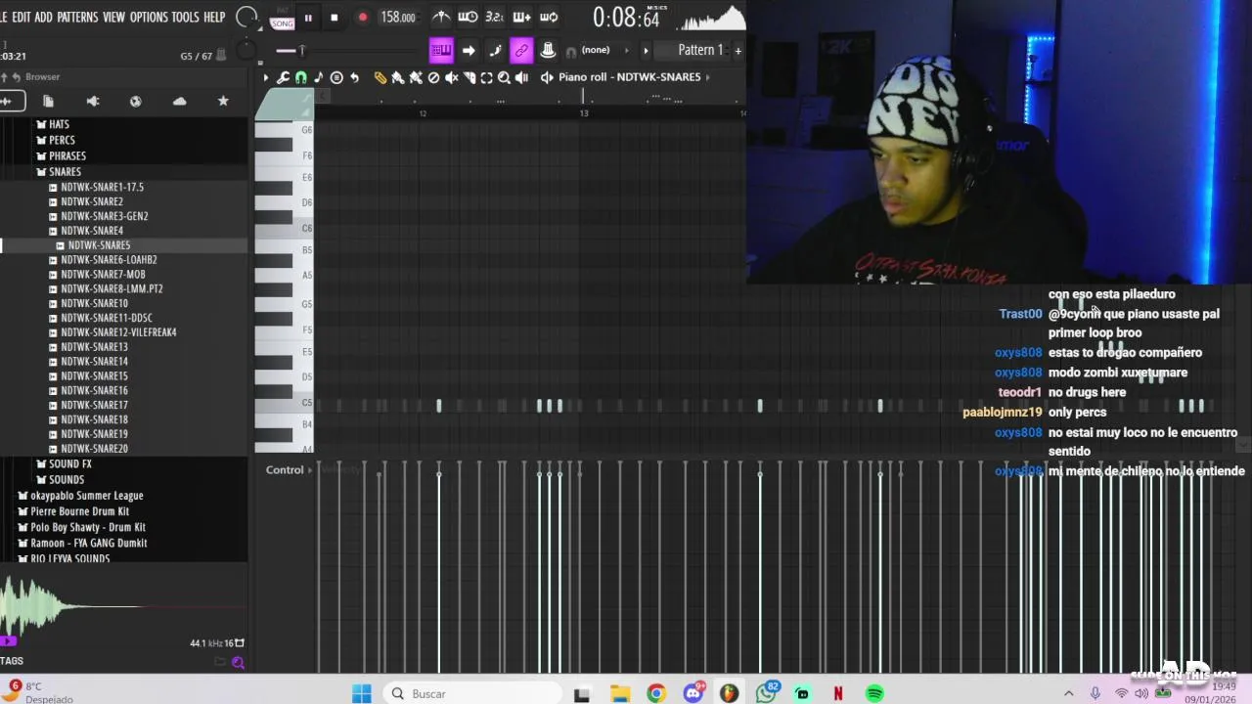Image resolution: width=1252 pixels, height=704 pixels.
Task: Open browser online globe tab
Action: point(136,101)
